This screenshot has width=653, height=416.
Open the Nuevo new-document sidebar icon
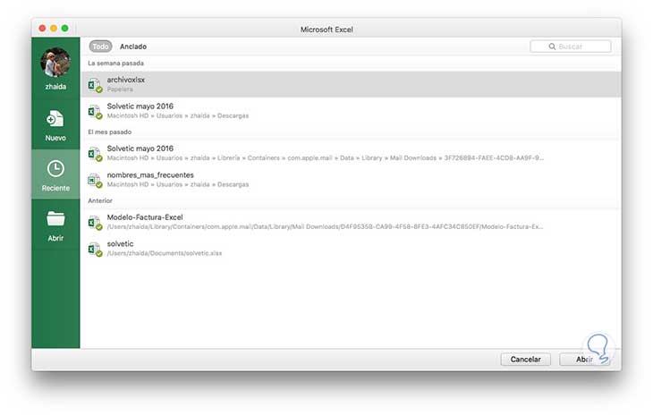(x=55, y=120)
